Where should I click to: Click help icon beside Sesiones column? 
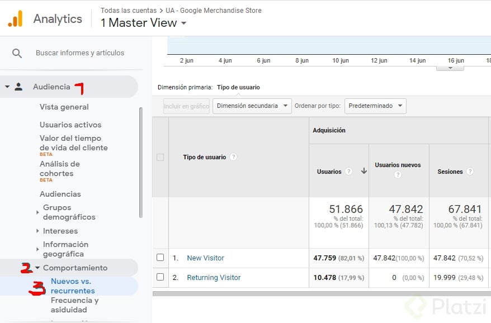[470, 172]
